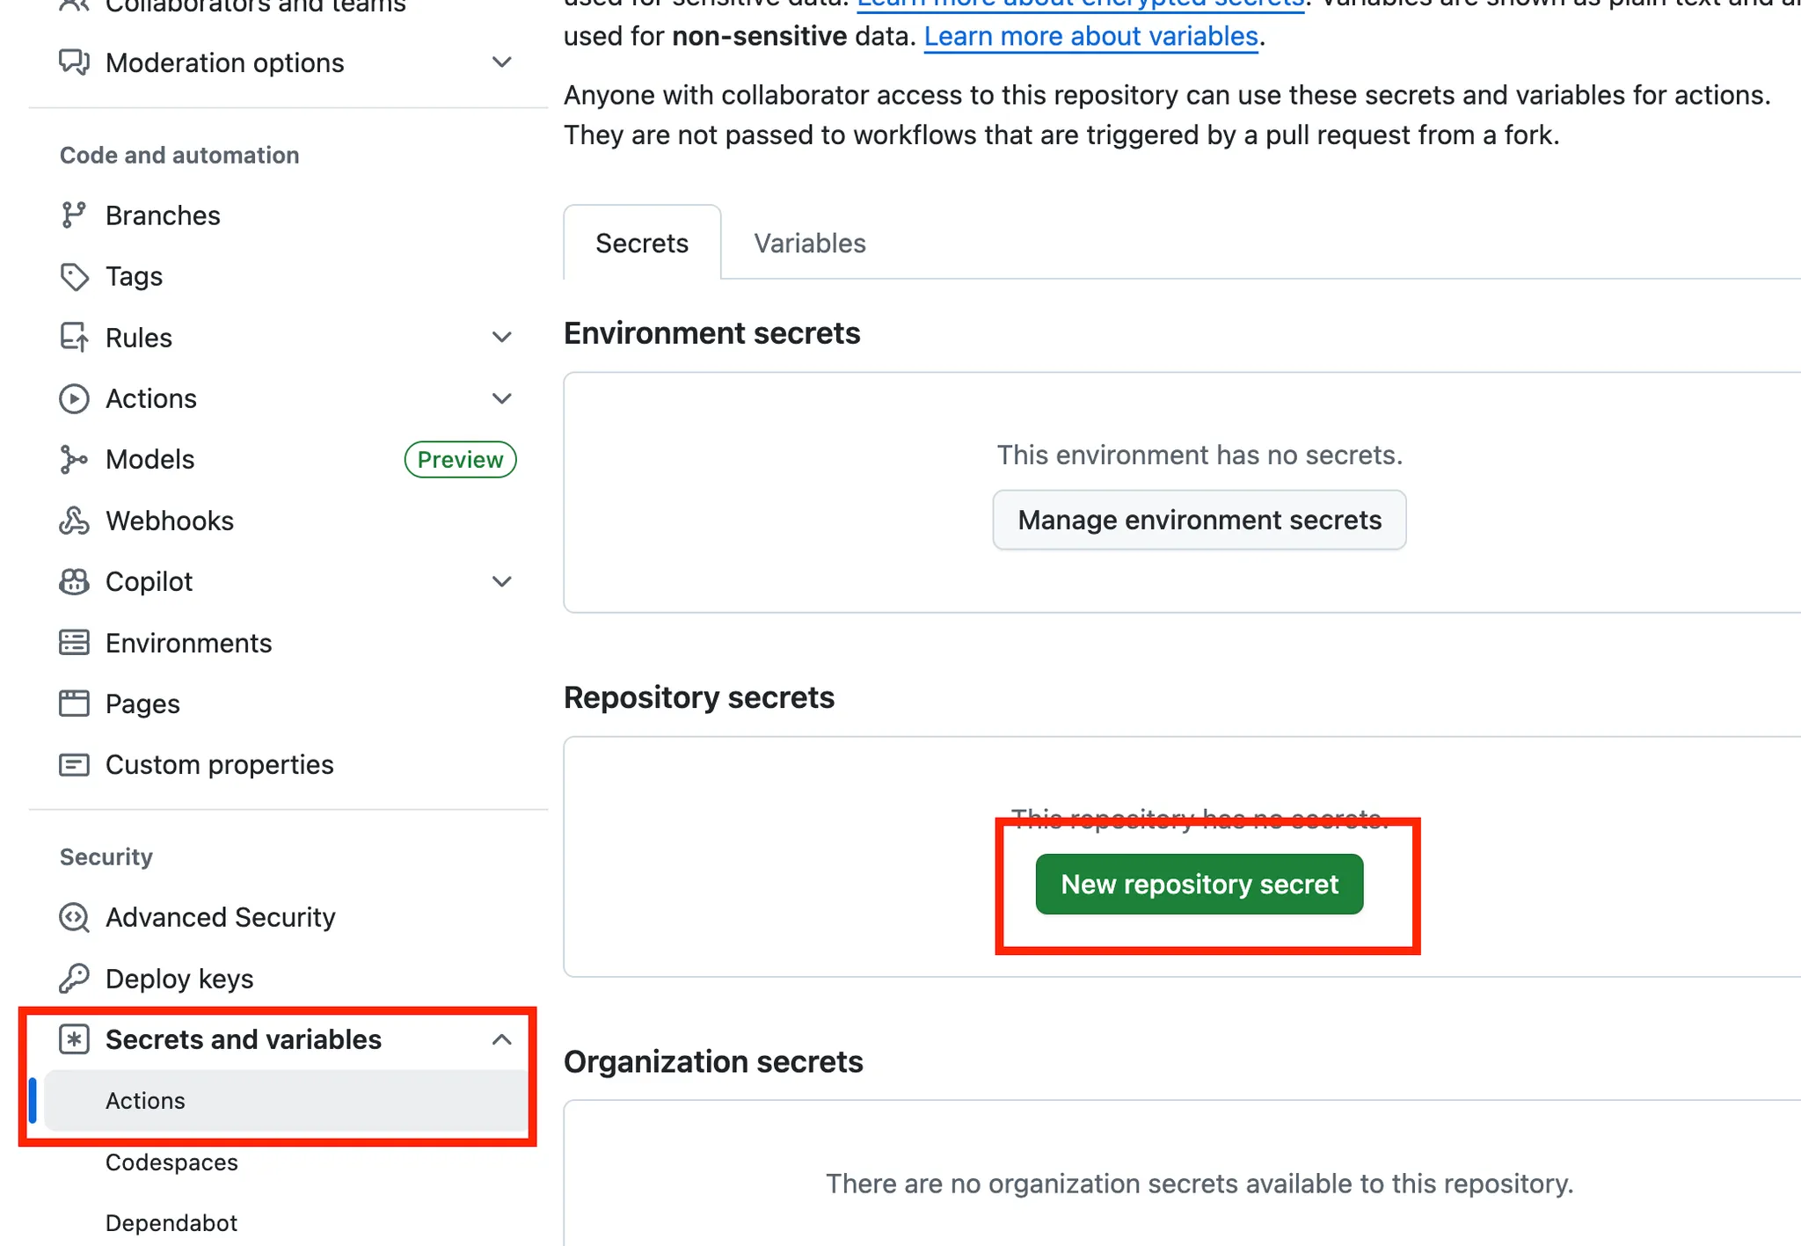Click the Environments server icon
The height and width of the screenshot is (1246, 1801).
[74, 643]
